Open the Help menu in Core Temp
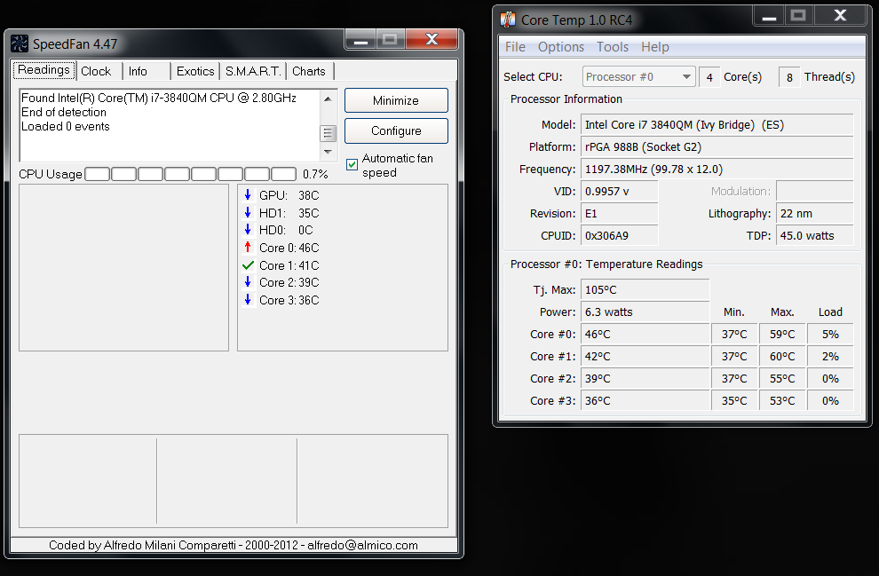The height and width of the screenshot is (576, 879). 655,47
